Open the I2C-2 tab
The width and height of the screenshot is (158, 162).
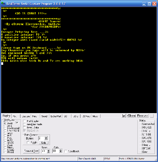pyautogui.click(x=76, y=116)
